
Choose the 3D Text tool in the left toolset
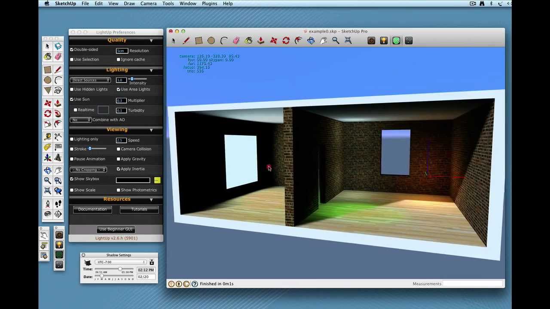point(58,158)
